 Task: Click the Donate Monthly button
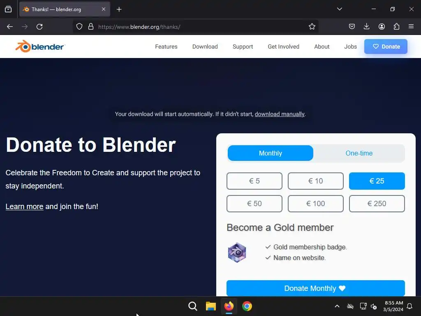315,288
